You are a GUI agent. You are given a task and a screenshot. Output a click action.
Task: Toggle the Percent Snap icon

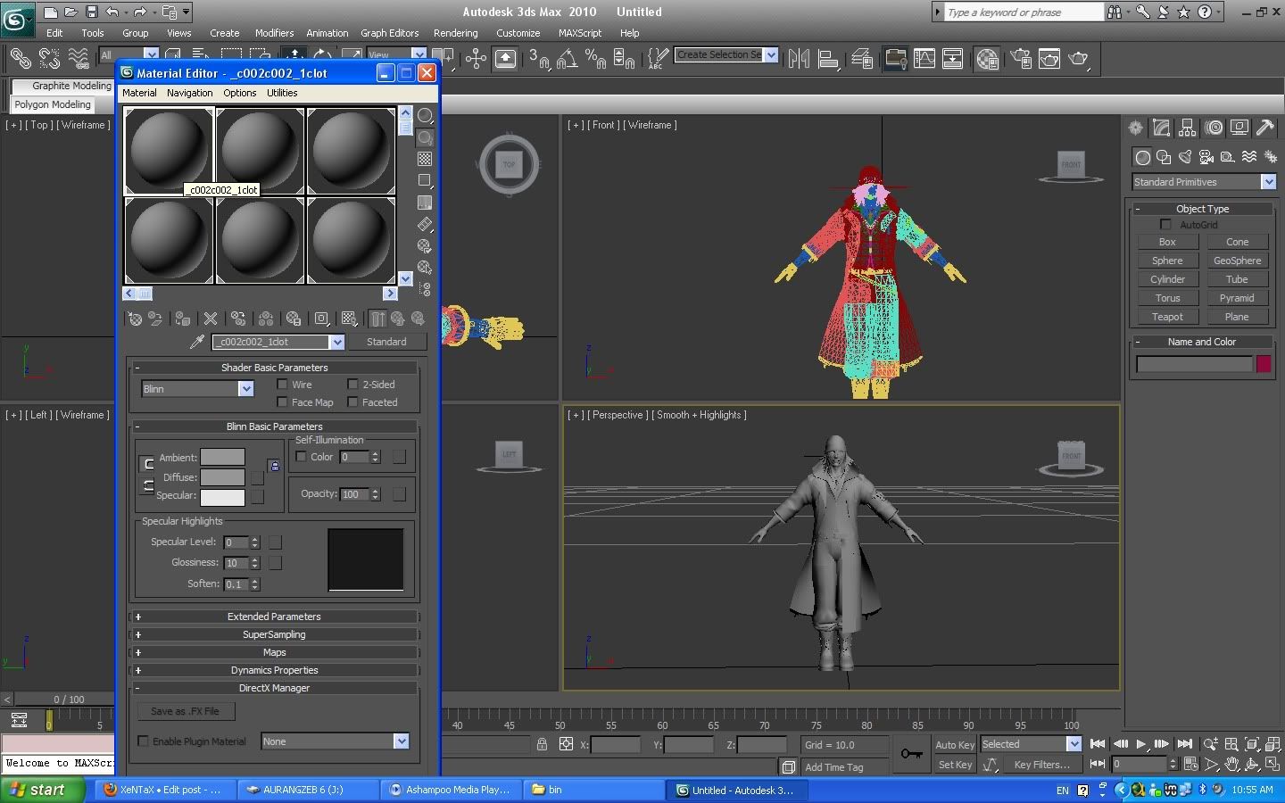pyautogui.click(x=595, y=59)
